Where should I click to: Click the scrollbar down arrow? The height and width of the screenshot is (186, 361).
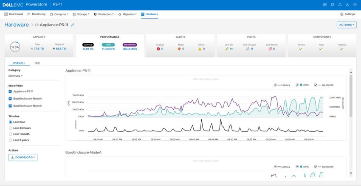point(351,173)
